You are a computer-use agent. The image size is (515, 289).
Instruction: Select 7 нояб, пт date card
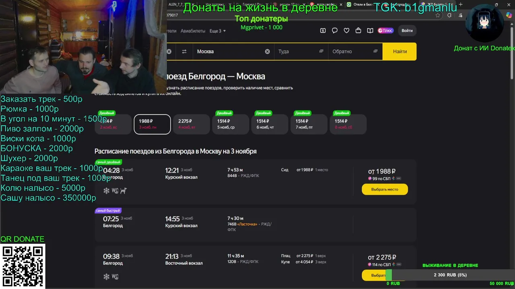(x=309, y=124)
